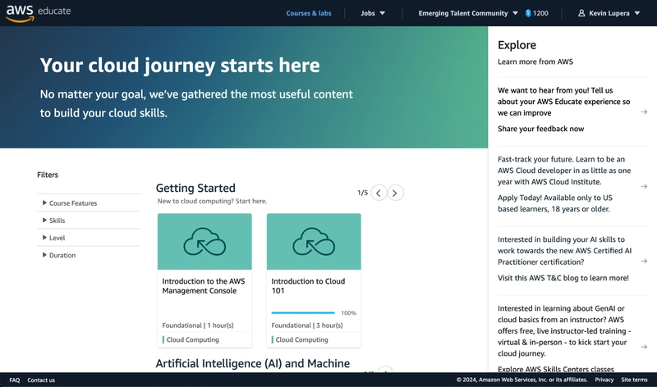Open the Courses & labs page
Screen dimensions: 657x387
tap(309, 13)
